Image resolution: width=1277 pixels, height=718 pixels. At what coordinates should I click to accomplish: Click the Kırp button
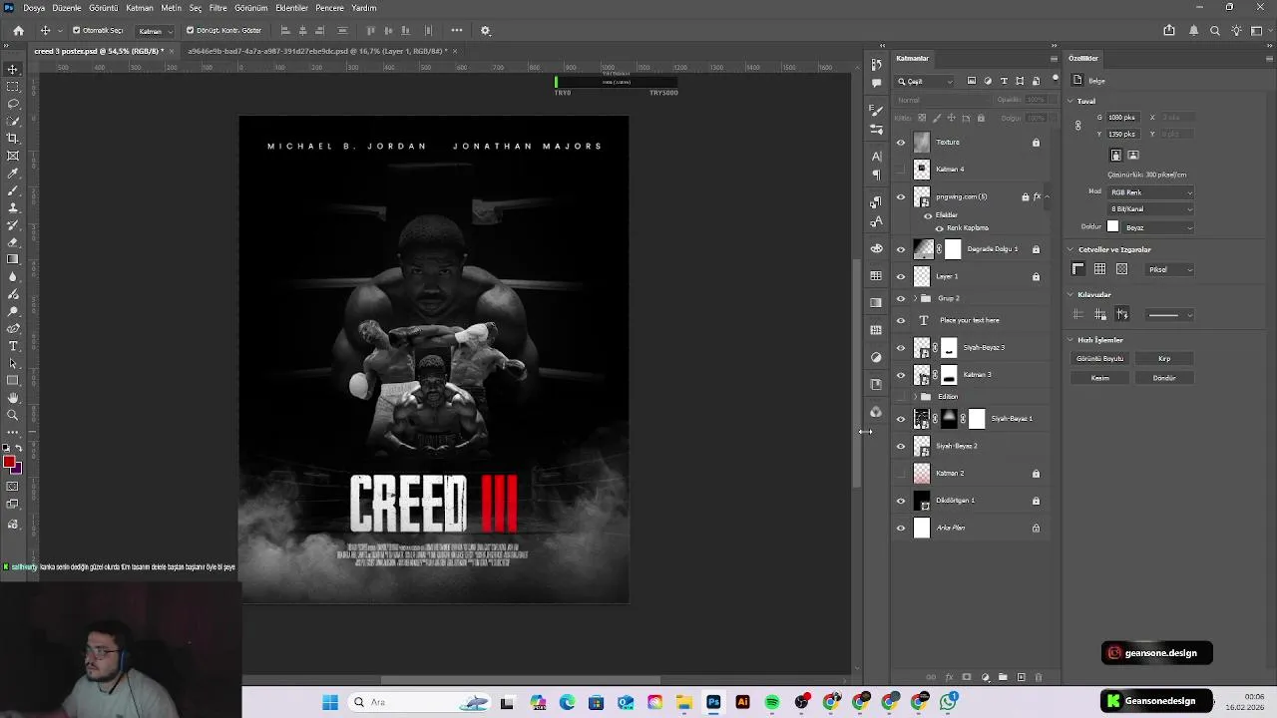(1164, 359)
